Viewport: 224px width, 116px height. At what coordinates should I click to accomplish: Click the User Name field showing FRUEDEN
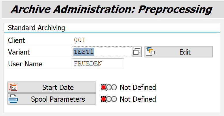pos(98,64)
